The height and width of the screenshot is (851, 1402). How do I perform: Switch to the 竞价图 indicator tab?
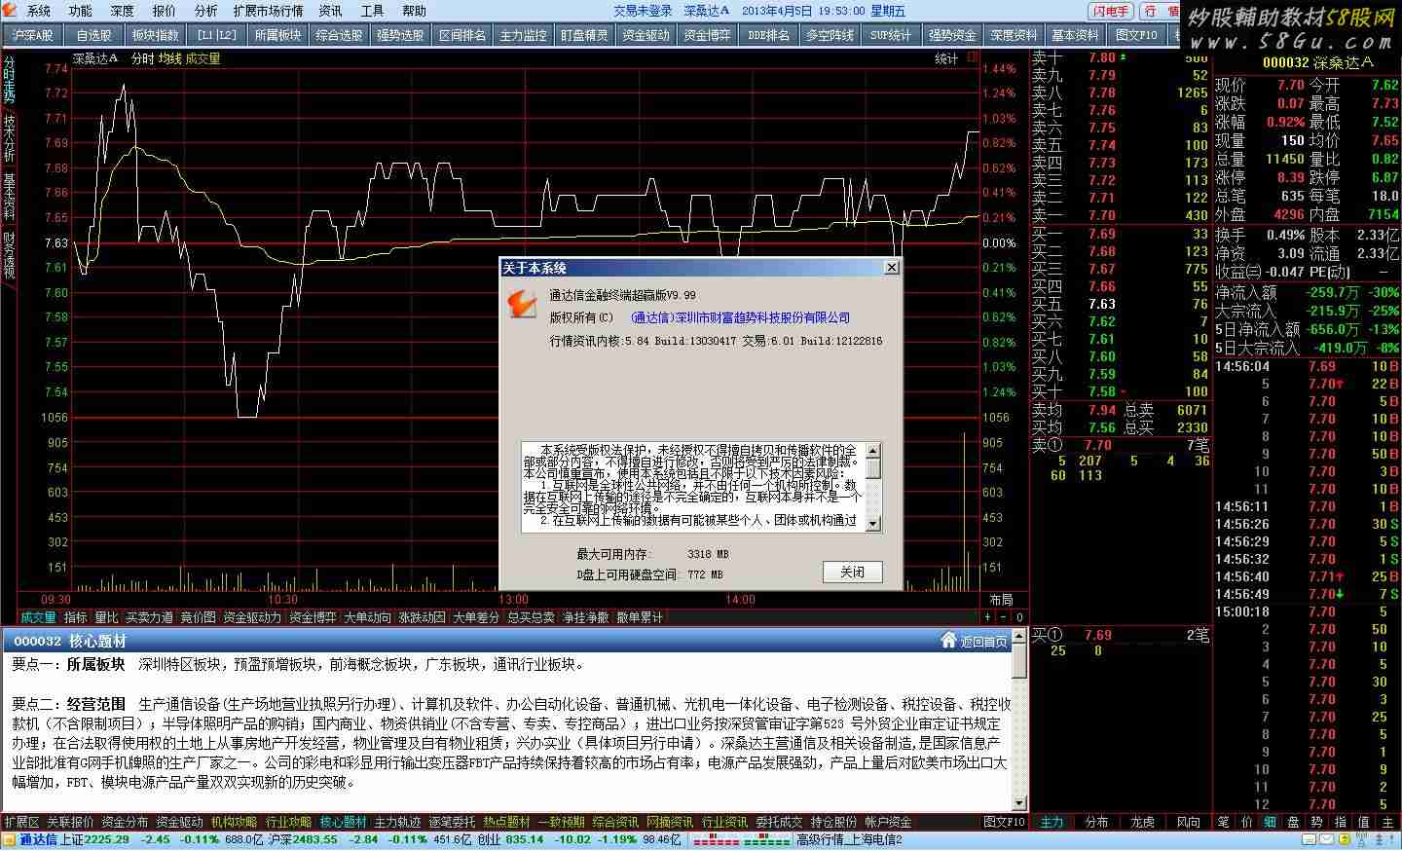[199, 617]
